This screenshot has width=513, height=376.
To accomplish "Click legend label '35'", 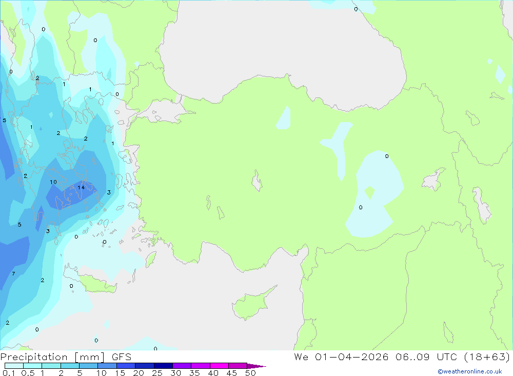I will pyautogui.click(x=194, y=373).
